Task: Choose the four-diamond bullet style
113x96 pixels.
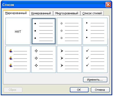Action: (x=44, y=59)
